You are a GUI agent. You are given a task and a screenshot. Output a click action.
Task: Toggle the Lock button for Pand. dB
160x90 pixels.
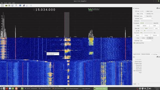click(156, 28)
